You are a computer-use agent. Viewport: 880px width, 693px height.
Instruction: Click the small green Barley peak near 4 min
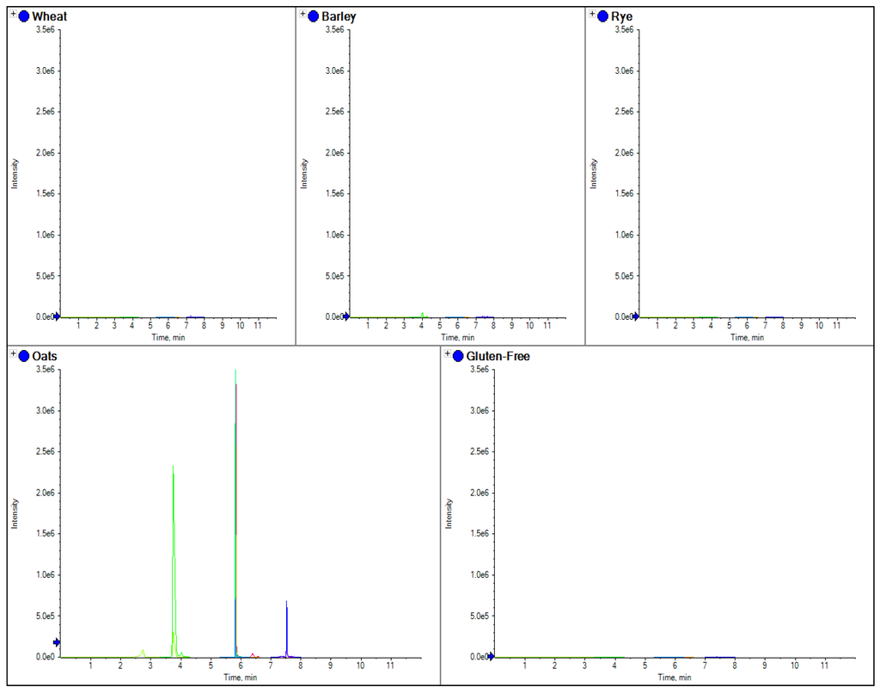coord(423,314)
